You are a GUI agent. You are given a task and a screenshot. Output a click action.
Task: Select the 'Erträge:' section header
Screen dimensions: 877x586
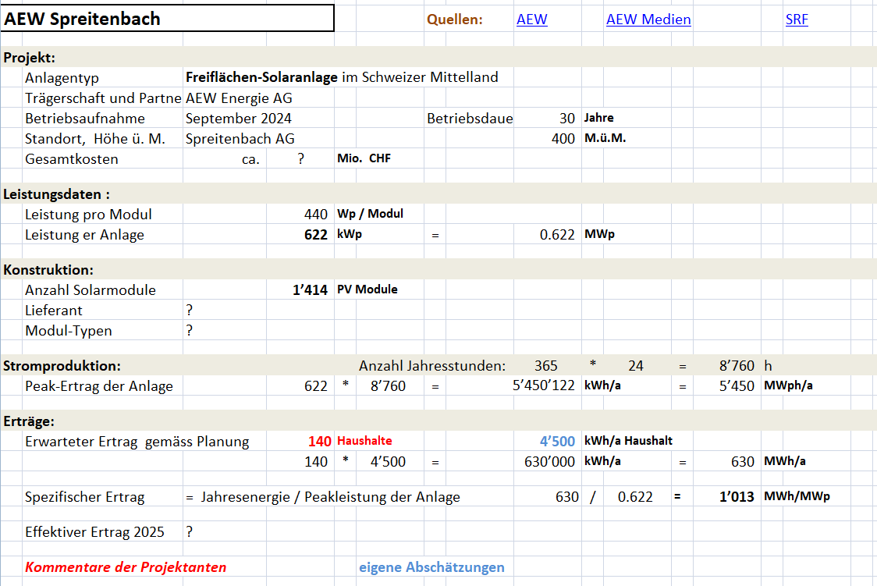point(29,421)
